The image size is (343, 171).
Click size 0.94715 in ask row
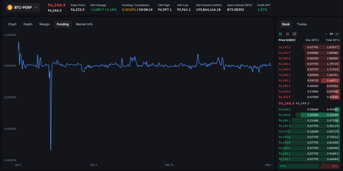coord(313,81)
